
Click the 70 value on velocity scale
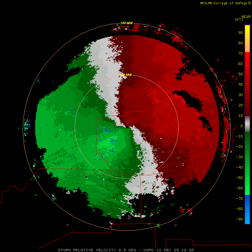pos(241,53)
